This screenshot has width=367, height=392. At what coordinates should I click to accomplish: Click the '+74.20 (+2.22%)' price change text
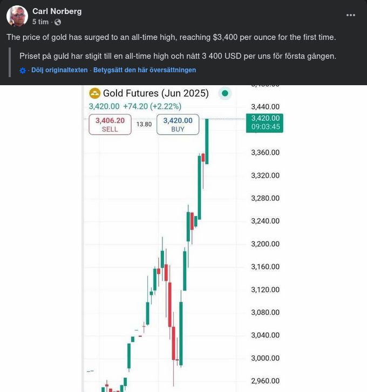tap(152, 106)
